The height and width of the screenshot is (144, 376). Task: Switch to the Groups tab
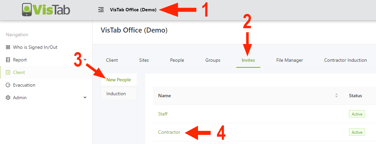click(x=213, y=60)
